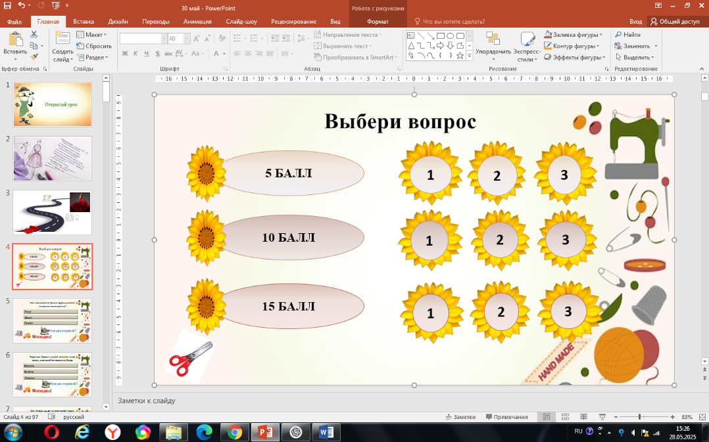Click the Paste clipboard icon

click(15, 39)
